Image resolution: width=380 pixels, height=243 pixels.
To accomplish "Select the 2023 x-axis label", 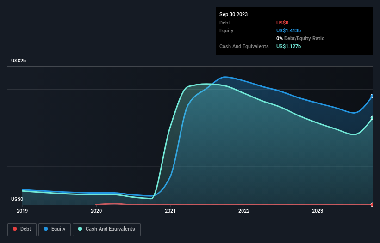I will [x=318, y=211].
